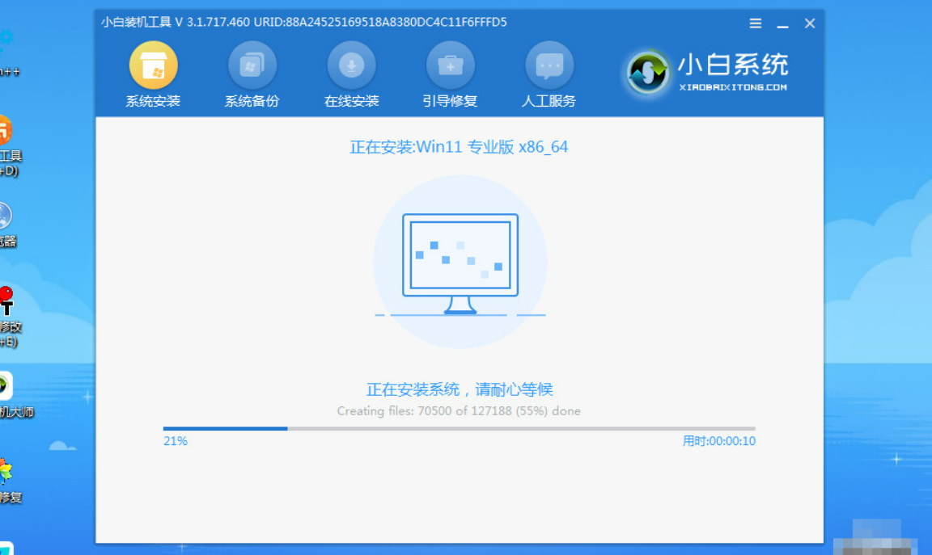
Task: Open the 人工服务 chat icon
Action: [x=549, y=65]
